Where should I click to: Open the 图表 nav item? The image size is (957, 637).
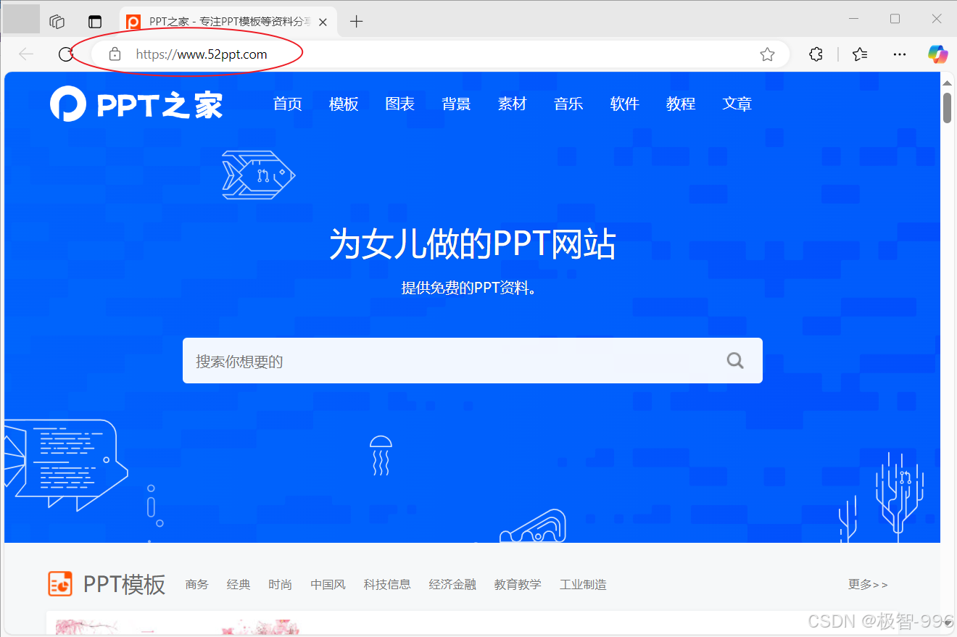(399, 104)
